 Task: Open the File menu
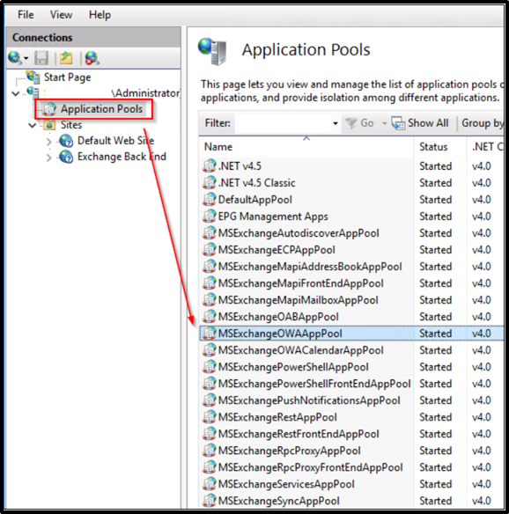26,15
